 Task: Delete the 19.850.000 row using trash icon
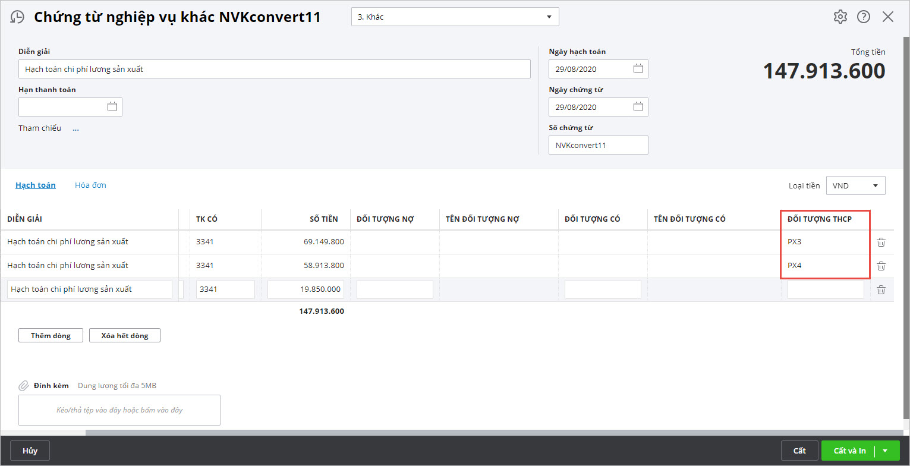point(881,289)
